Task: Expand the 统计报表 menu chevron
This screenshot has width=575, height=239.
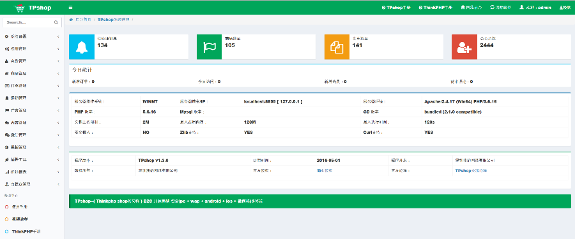Action: click(x=58, y=171)
